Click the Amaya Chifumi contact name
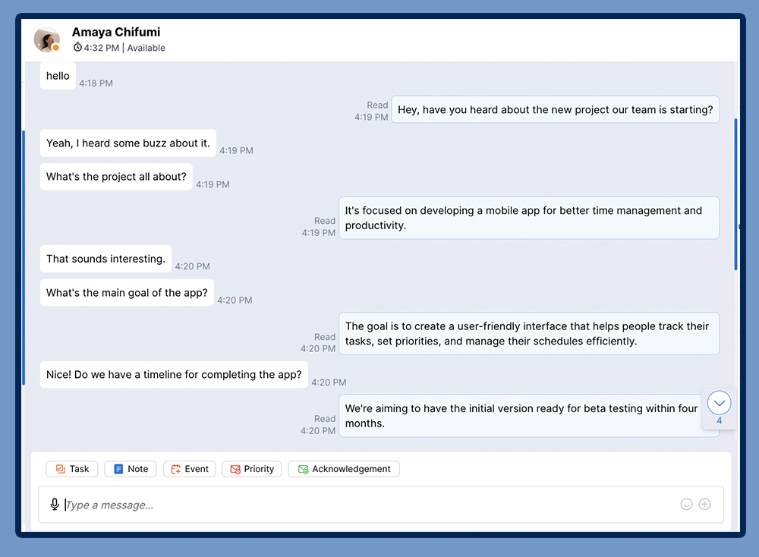Image resolution: width=759 pixels, height=557 pixels. pos(116,32)
